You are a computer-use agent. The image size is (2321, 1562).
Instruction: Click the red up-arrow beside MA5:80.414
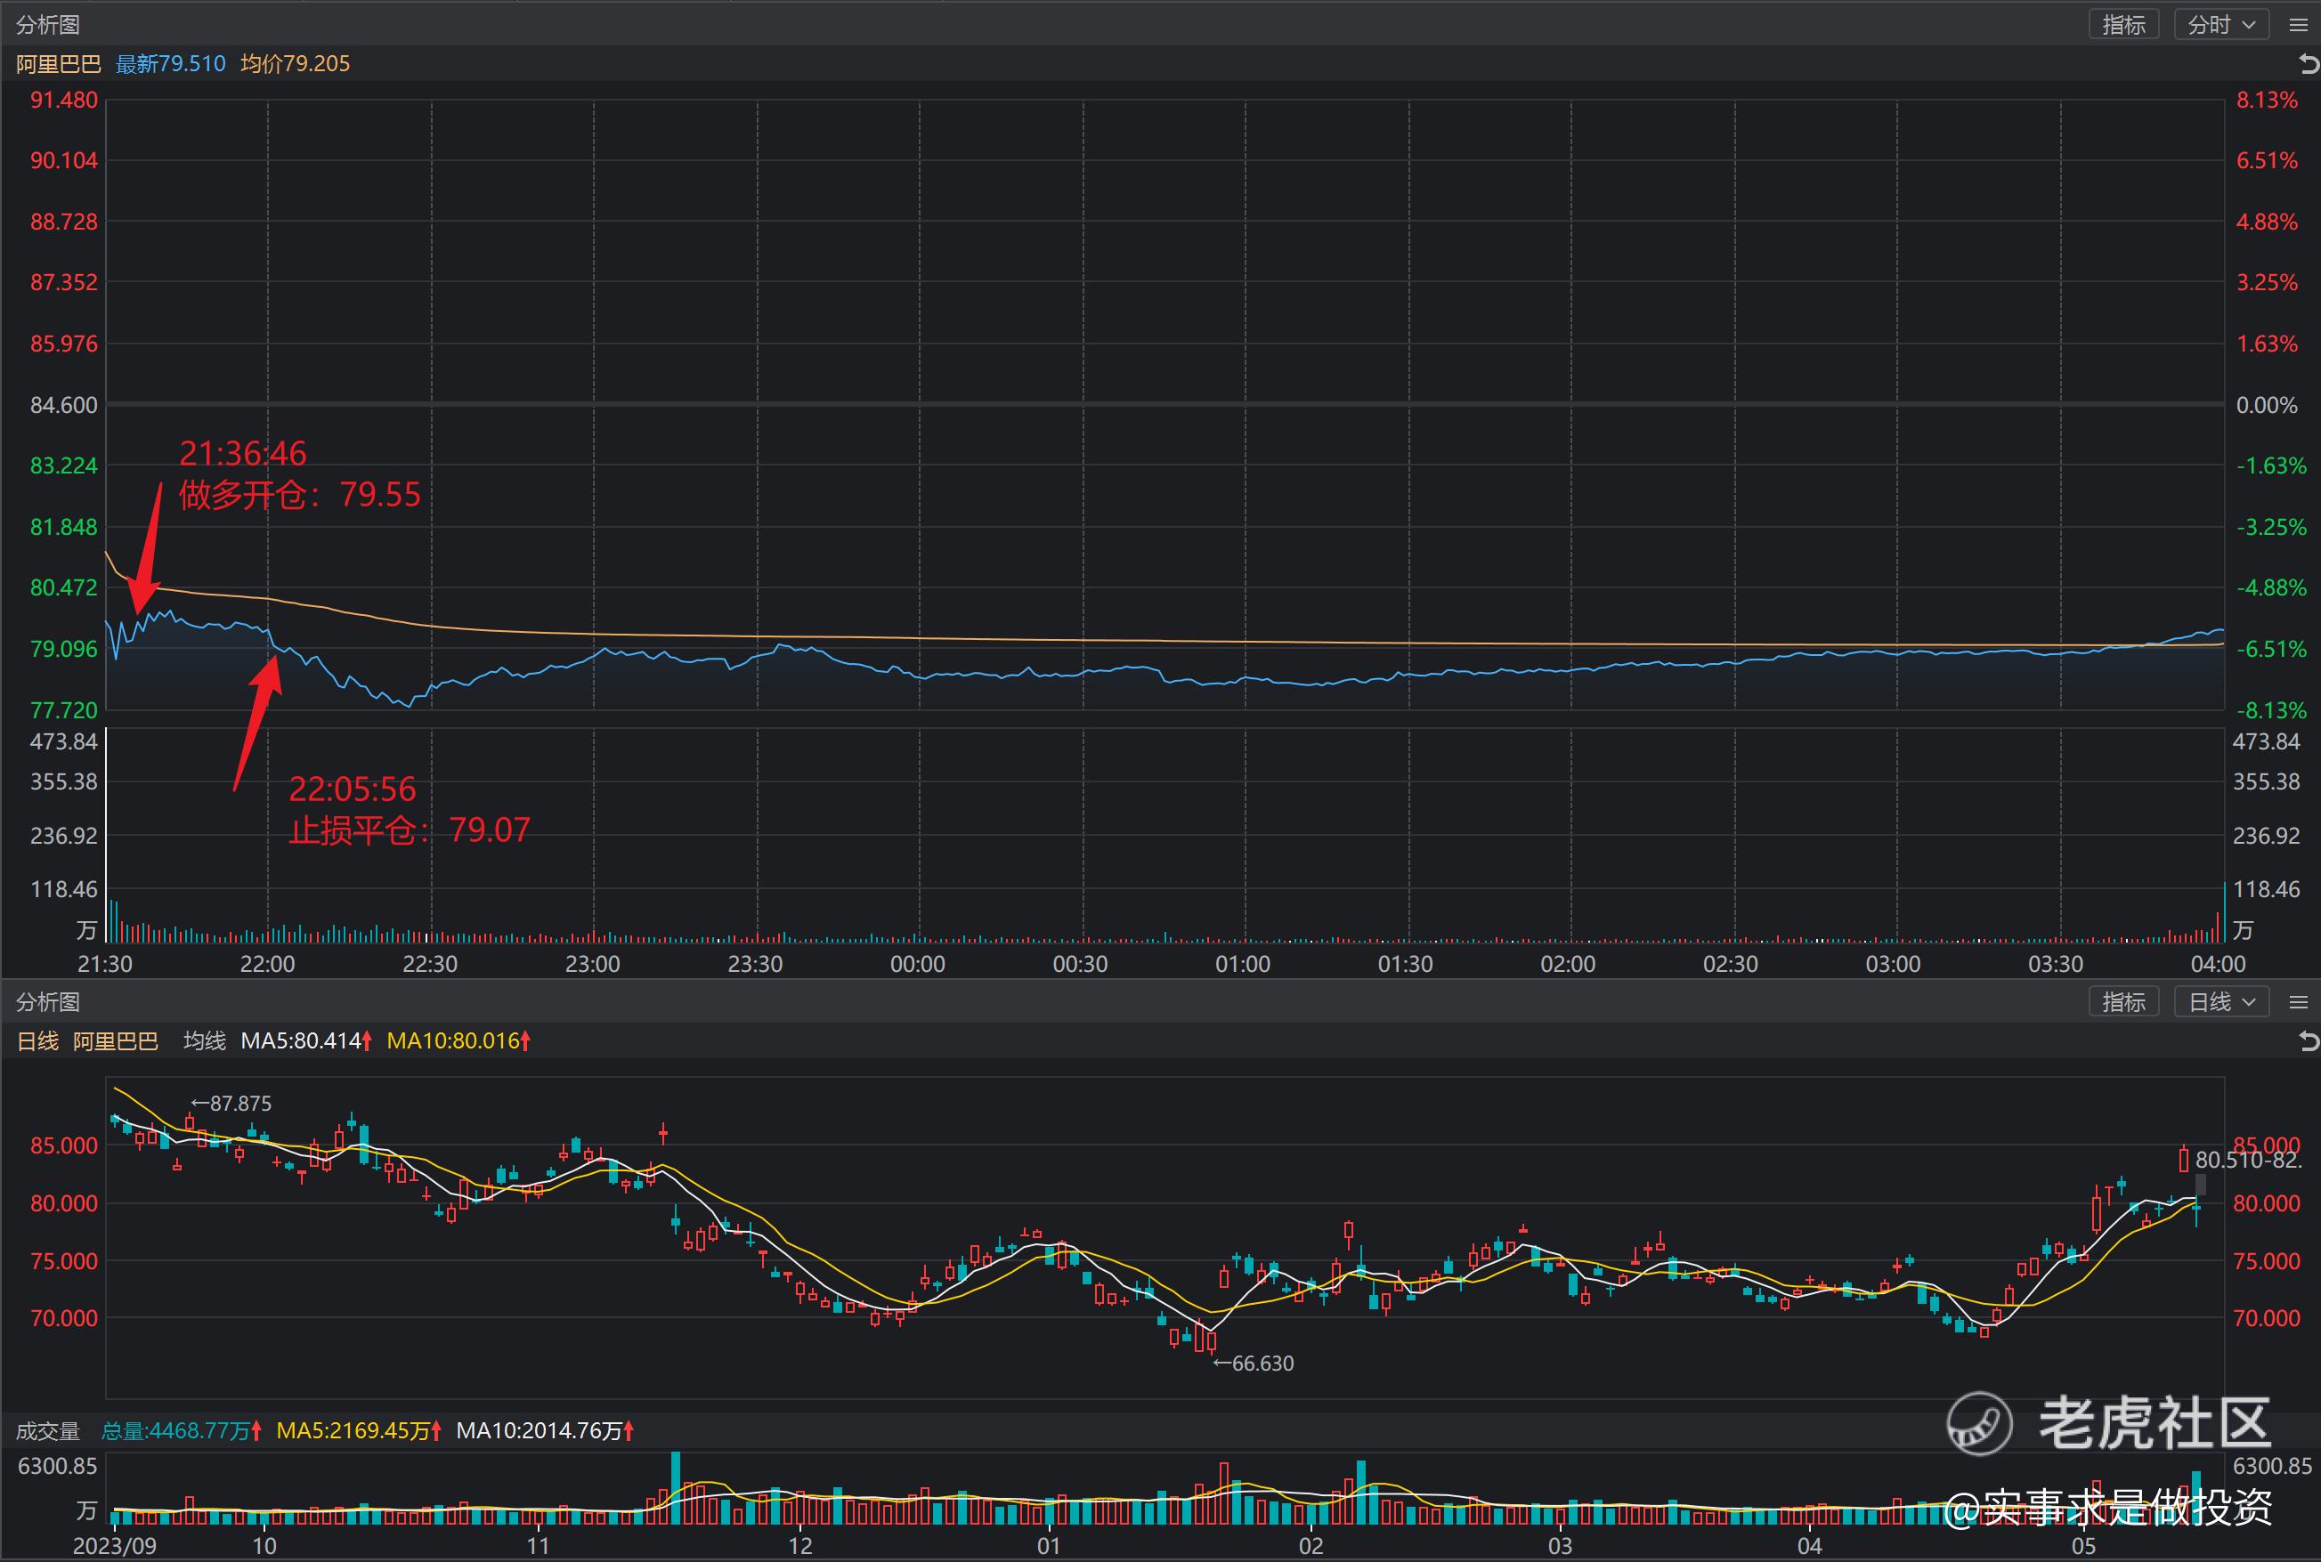[x=367, y=1041]
